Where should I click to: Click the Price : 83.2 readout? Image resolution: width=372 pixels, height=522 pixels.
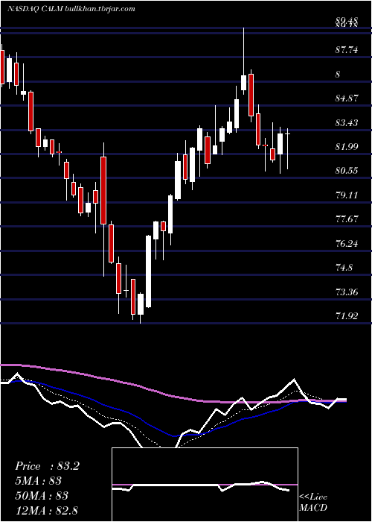point(47,466)
